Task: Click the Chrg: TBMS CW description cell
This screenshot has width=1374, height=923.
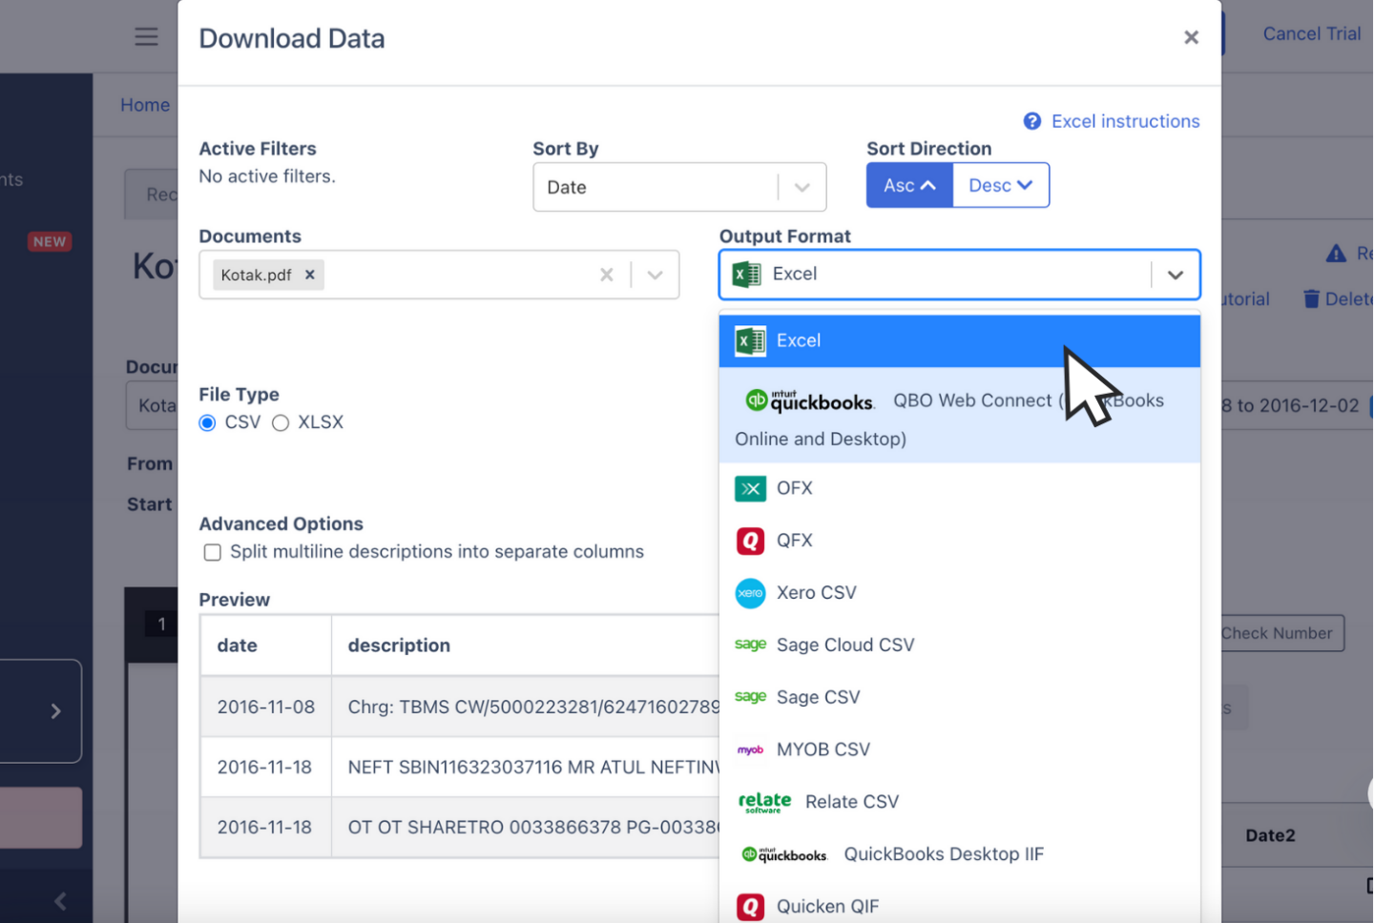Action: tap(526, 707)
